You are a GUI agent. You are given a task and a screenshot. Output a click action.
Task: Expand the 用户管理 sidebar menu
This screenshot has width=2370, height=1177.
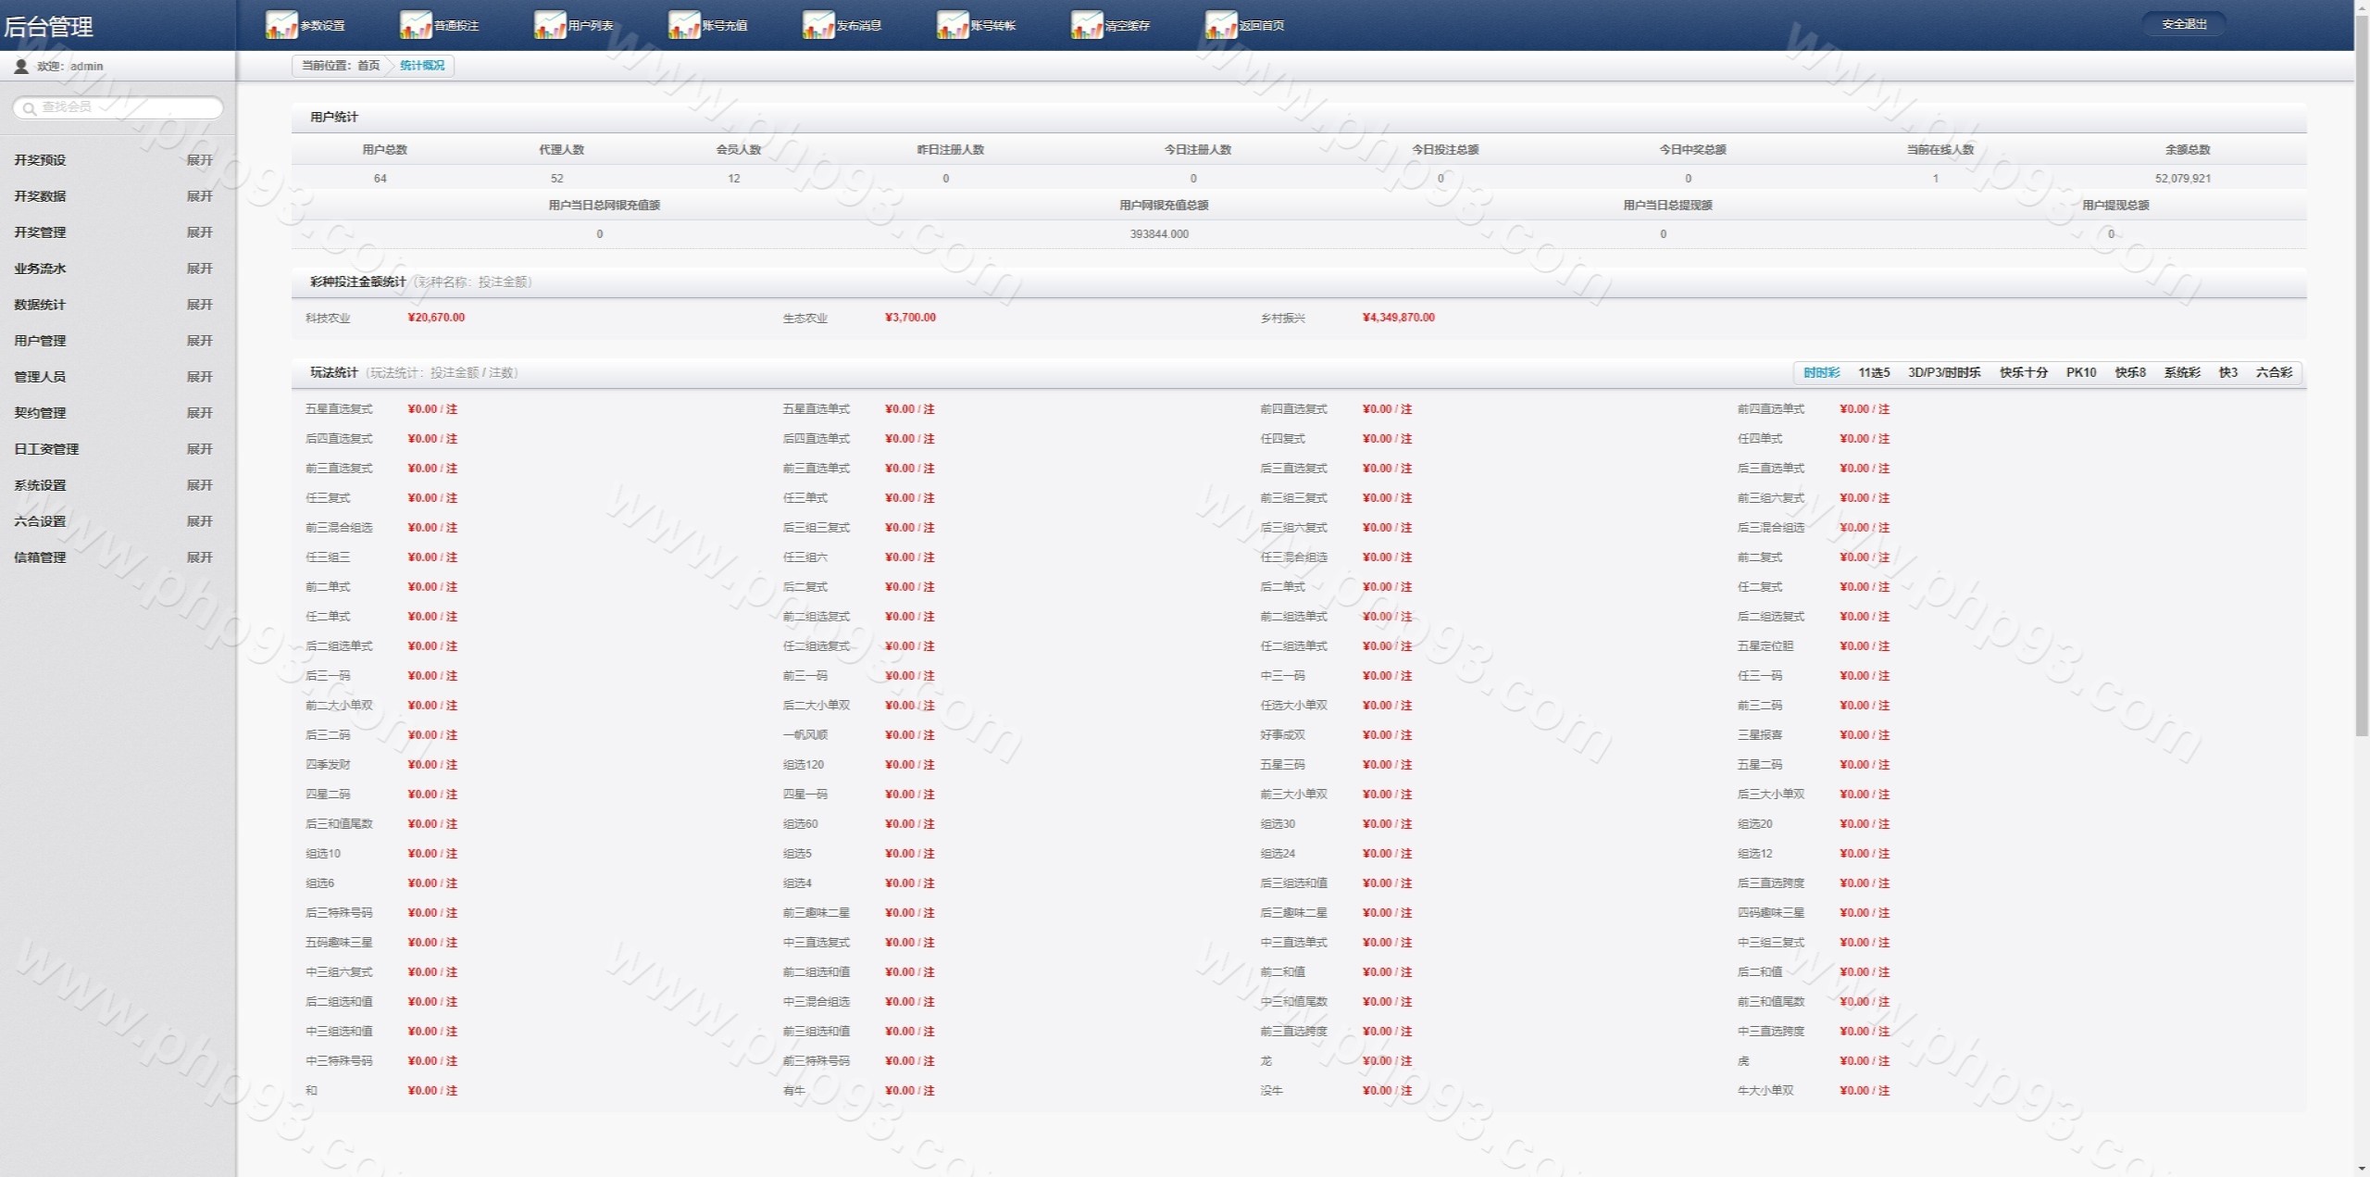tap(199, 341)
